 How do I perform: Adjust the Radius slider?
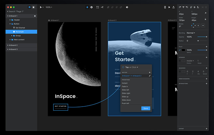202,41
